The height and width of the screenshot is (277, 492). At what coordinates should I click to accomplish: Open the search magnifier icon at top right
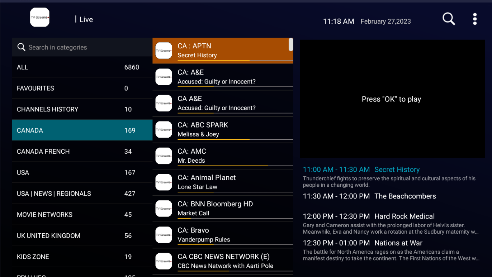pos(449,19)
